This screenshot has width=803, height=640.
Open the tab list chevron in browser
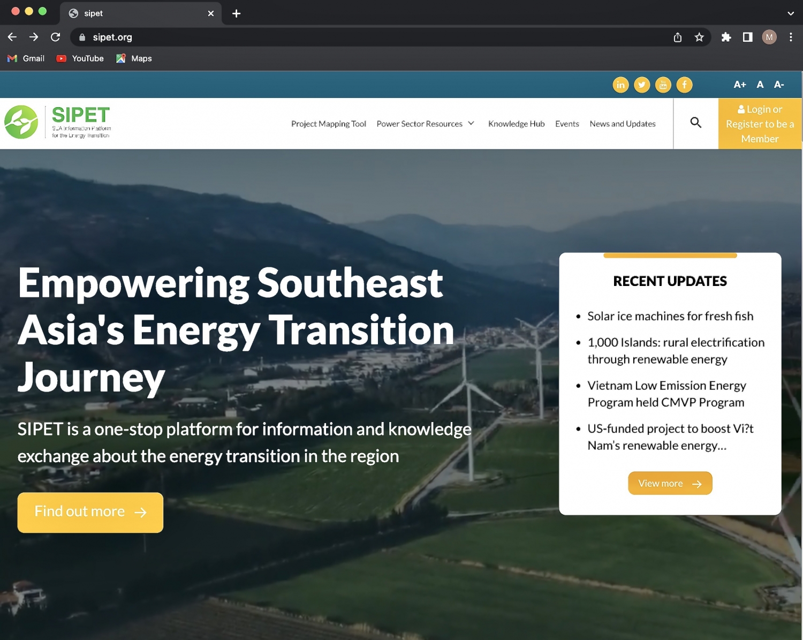[x=791, y=13]
